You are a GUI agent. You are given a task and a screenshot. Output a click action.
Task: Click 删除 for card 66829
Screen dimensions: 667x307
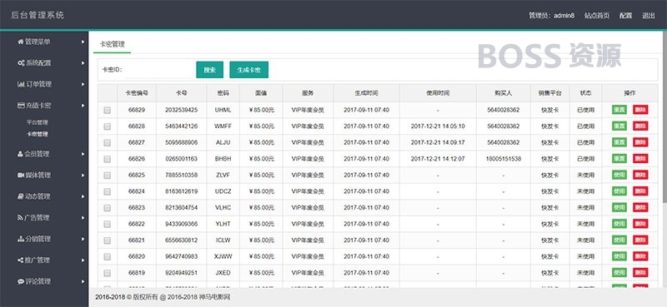[x=640, y=110]
